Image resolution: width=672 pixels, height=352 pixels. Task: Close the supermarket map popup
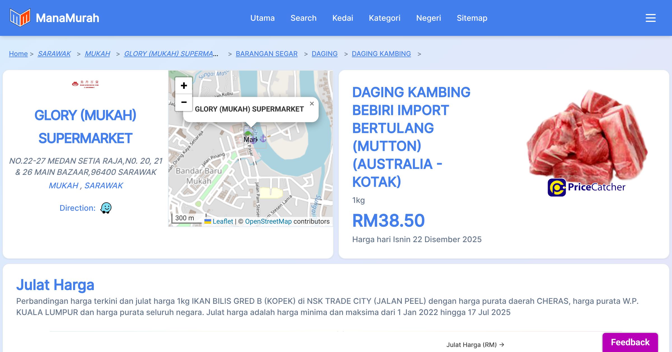pos(312,104)
